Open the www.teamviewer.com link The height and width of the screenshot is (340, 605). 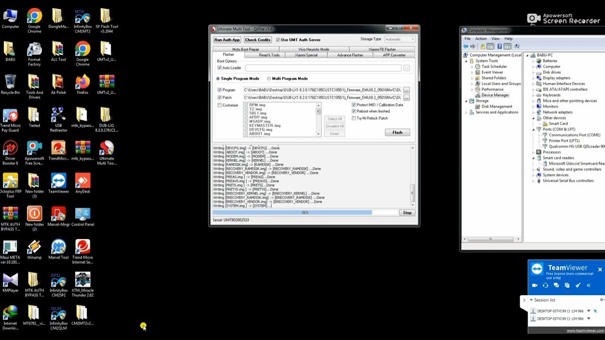(585, 331)
